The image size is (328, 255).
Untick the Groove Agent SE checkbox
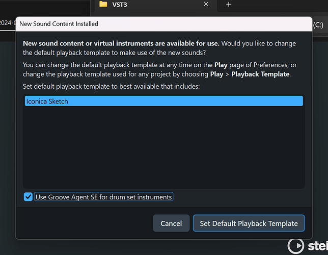(x=29, y=197)
